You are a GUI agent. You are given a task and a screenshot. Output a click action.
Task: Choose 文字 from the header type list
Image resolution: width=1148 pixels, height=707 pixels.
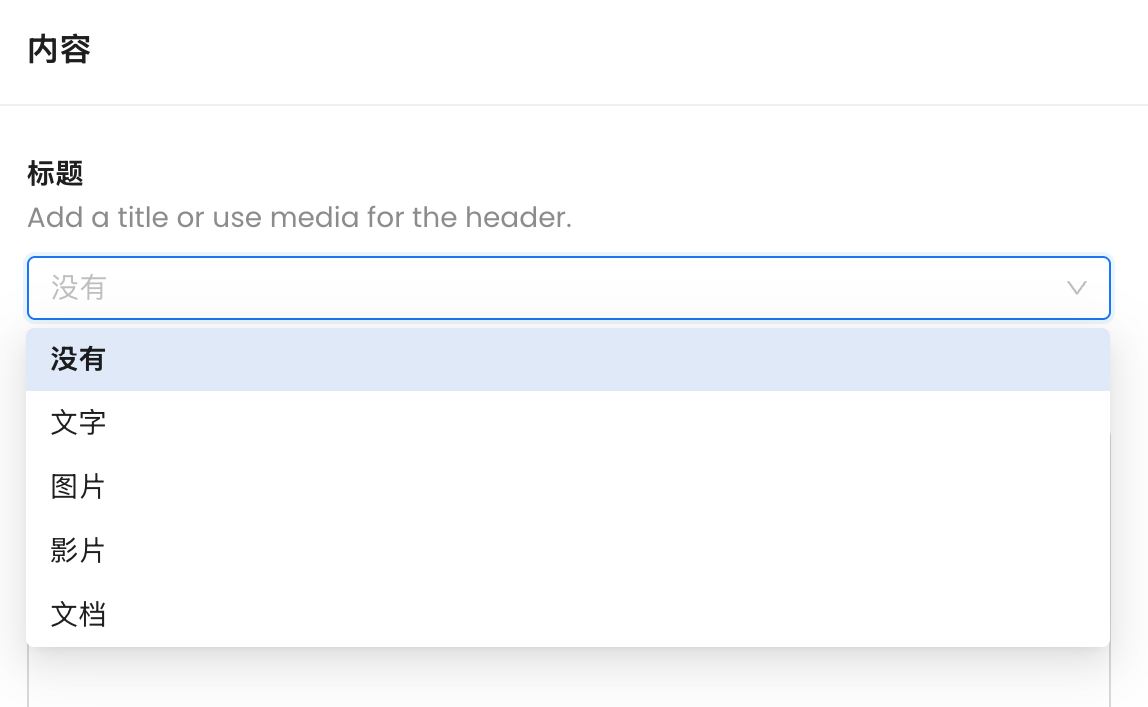click(x=78, y=423)
